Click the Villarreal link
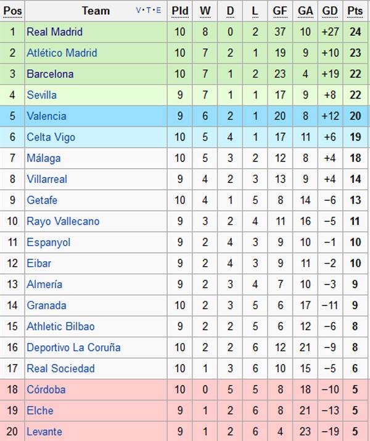Image resolution: width=370 pixels, height=441 pixels. (x=47, y=179)
